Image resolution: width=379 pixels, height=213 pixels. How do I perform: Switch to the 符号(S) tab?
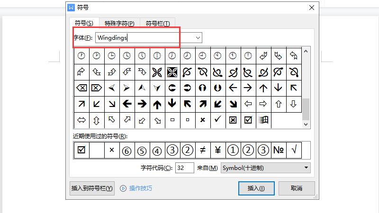(x=84, y=23)
